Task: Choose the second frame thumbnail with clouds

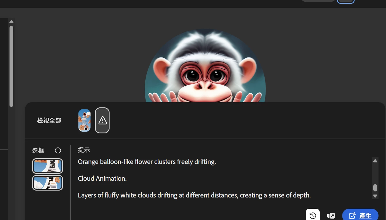Action: tap(48, 183)
